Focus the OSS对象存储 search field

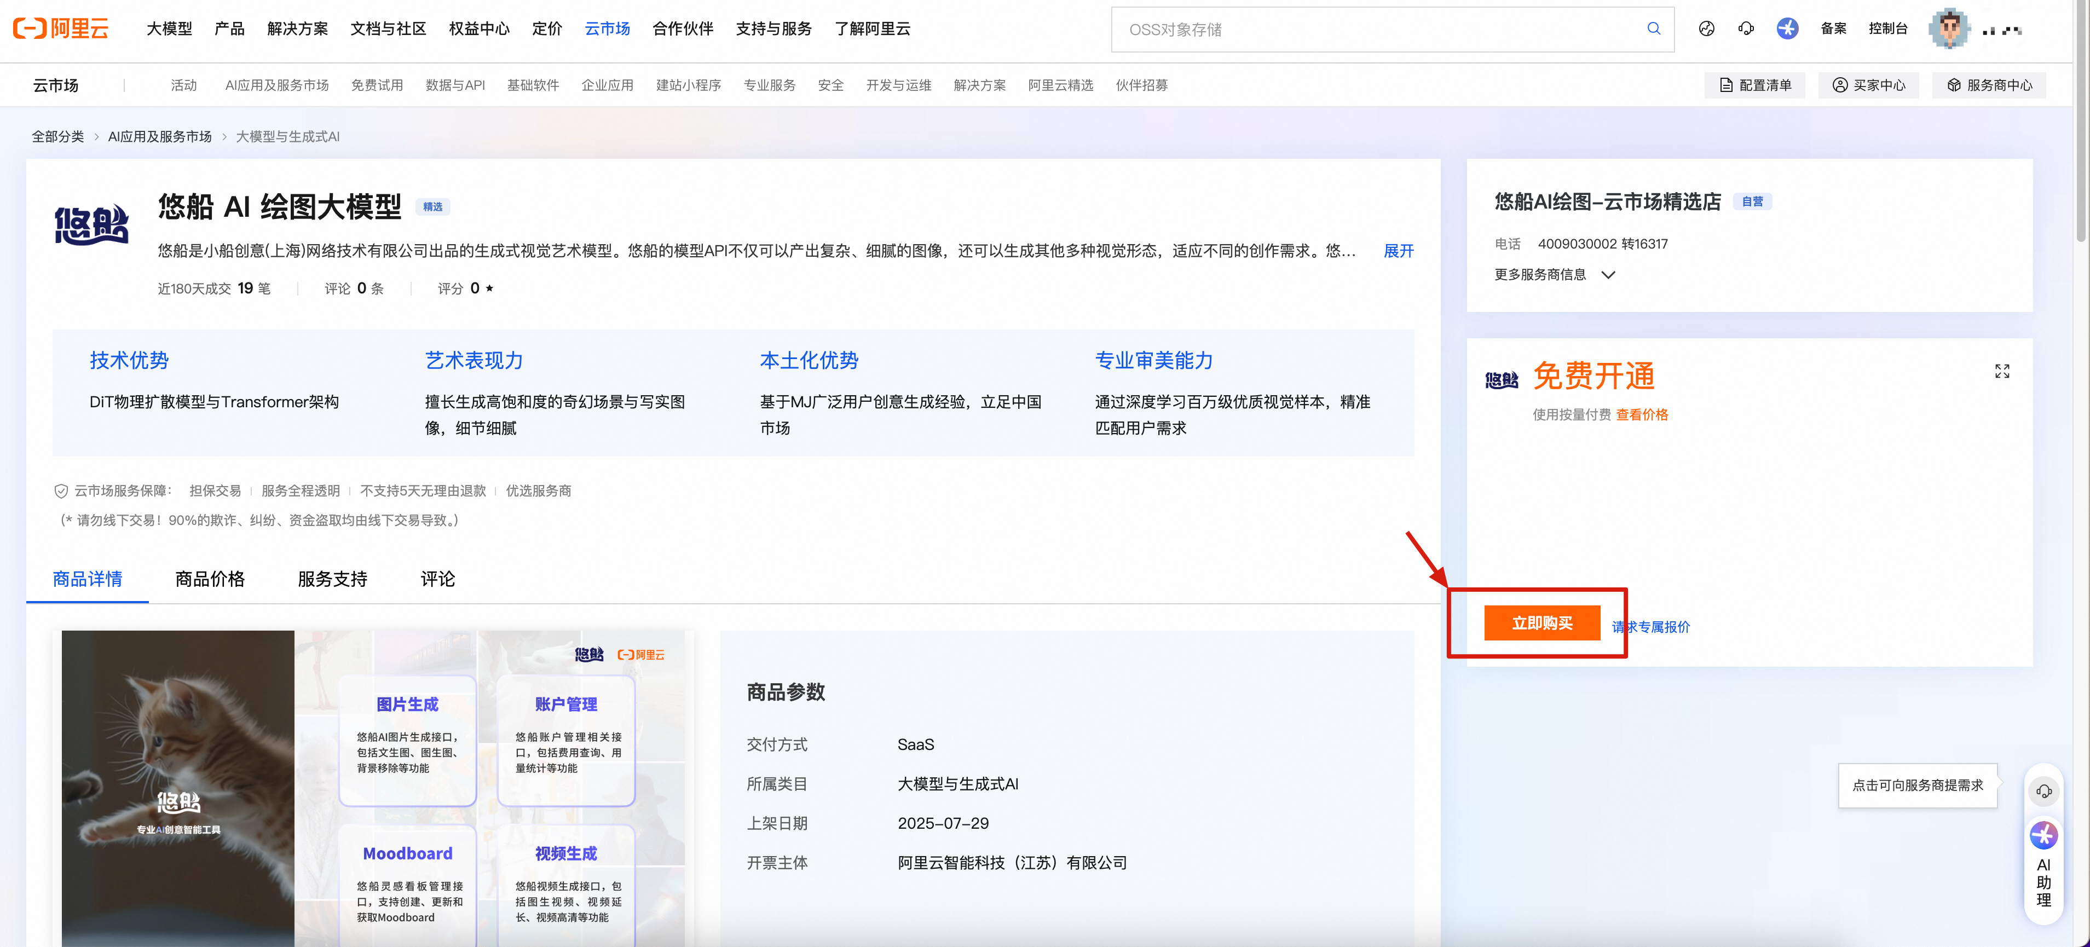click(1392, 29)
